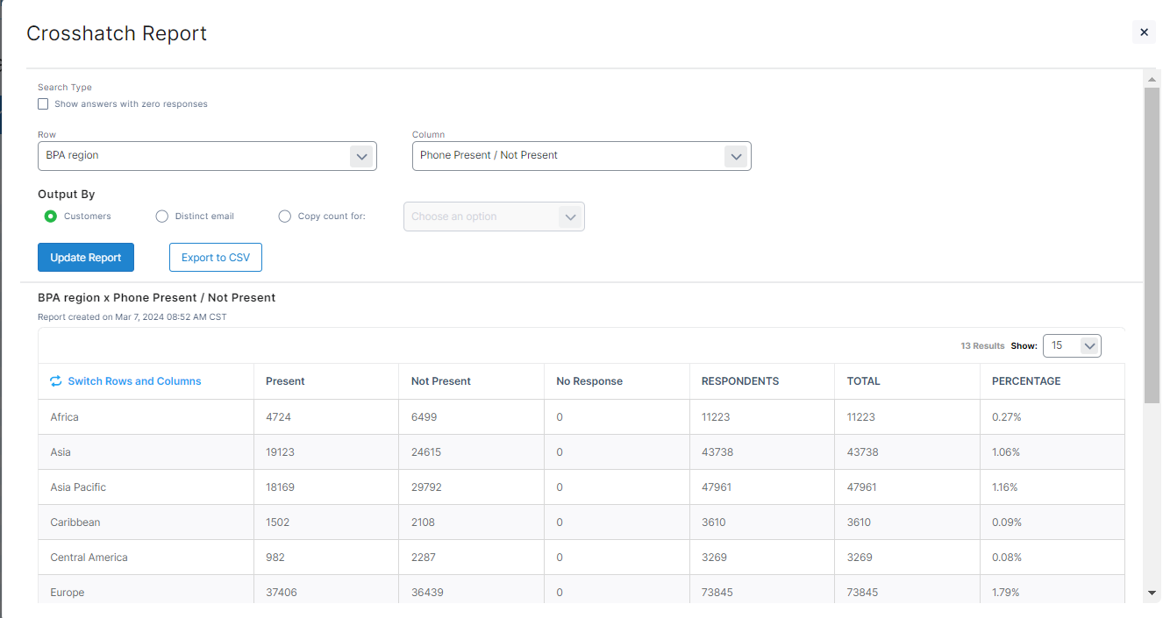Click the Switch Rows and Columns link

[134, 381]
